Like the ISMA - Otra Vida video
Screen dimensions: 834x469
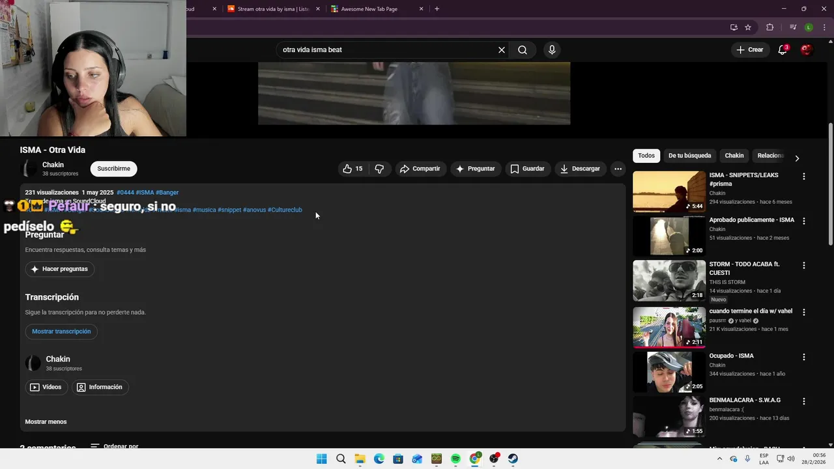[352, 169]
